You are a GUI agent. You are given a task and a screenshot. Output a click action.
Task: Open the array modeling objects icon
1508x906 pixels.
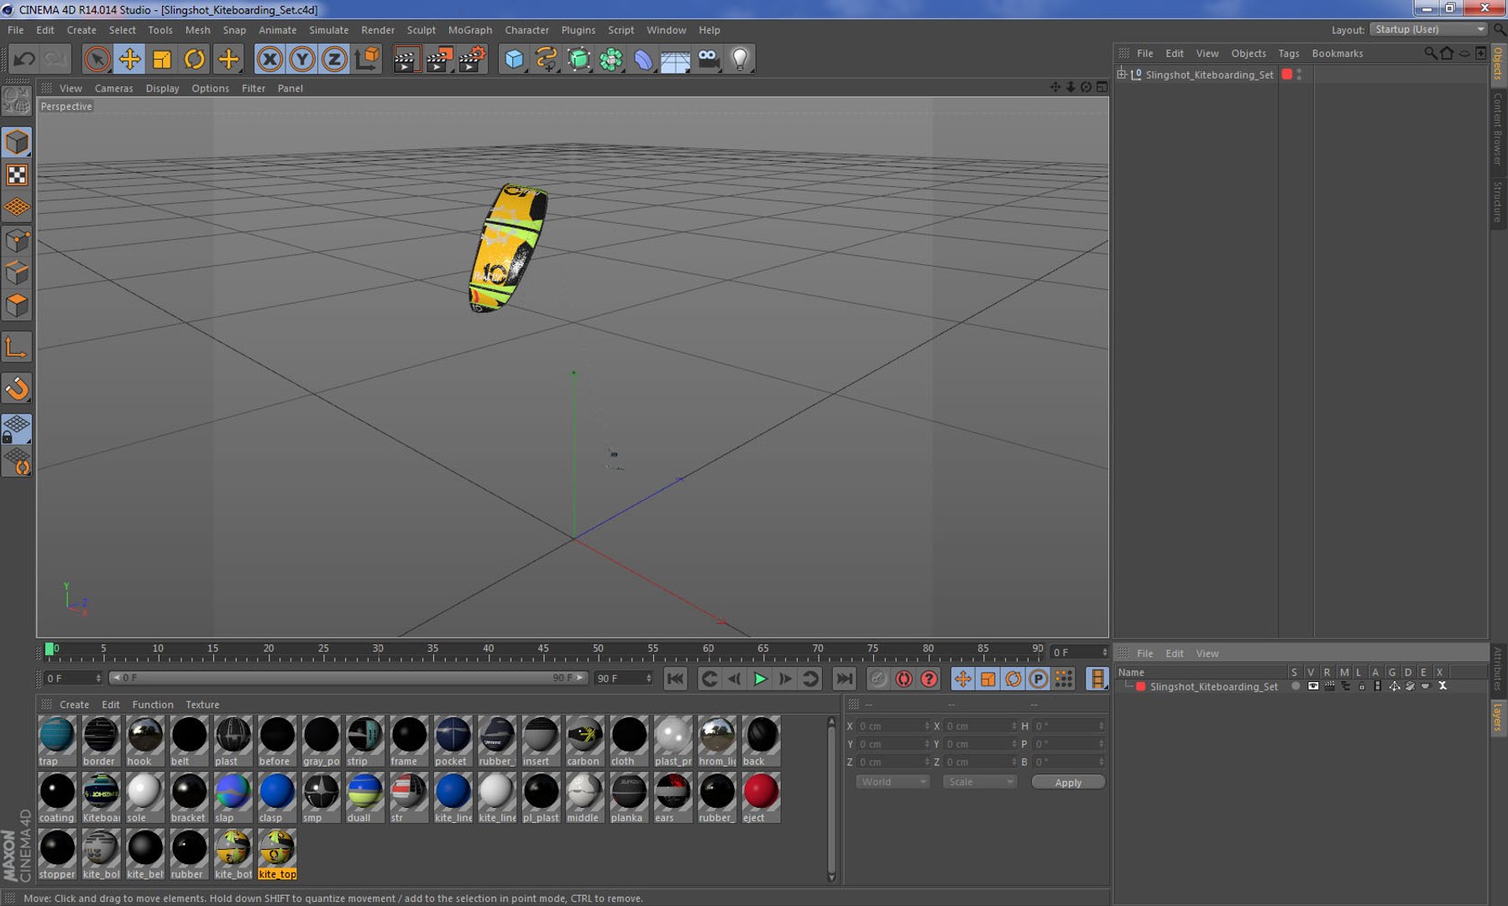point(611,59)
